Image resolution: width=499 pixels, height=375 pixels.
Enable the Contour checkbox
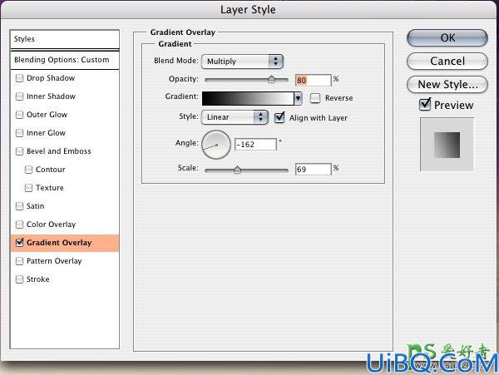point(28,170)
